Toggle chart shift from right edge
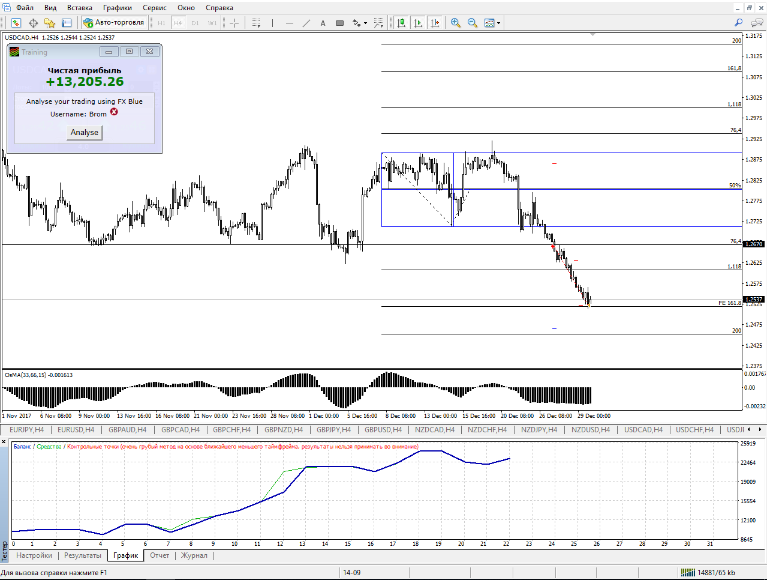Image resolution: width=767 pixels, height=580 pixels. (x=435, y=23)
